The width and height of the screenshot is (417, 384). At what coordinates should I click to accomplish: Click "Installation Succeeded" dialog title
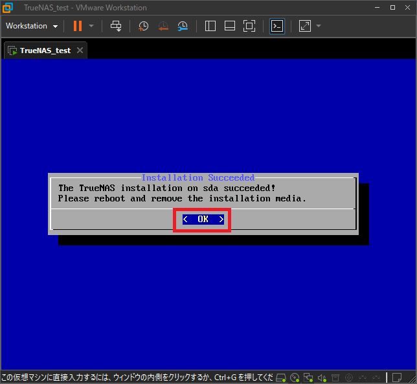pyautogui.click(x=198, y=177)
